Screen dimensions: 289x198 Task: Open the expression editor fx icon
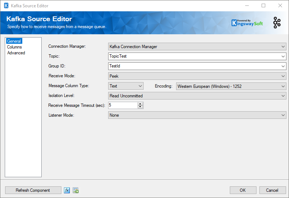click(x=67, y=190)
